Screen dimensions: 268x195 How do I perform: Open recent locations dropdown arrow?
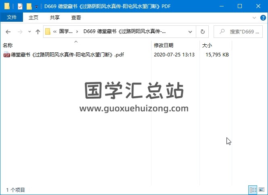tap(29, 31)
